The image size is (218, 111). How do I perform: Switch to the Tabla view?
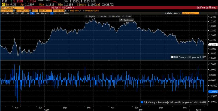66,13
